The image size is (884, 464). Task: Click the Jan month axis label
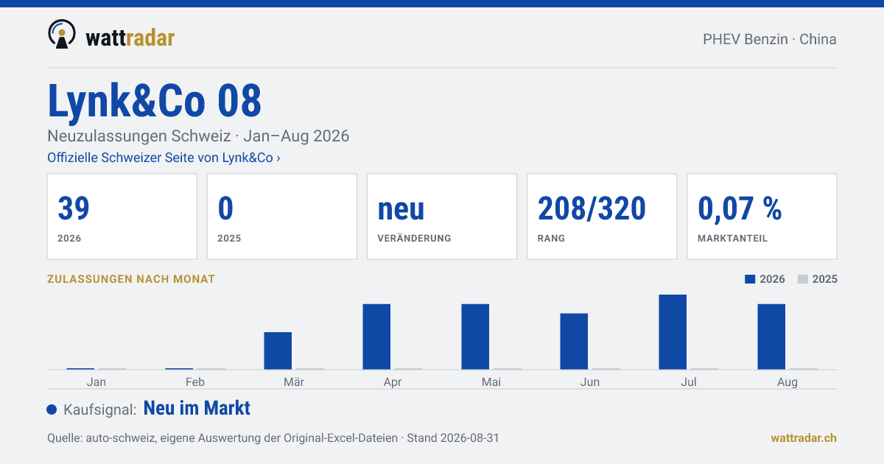[x=97, y=382]
